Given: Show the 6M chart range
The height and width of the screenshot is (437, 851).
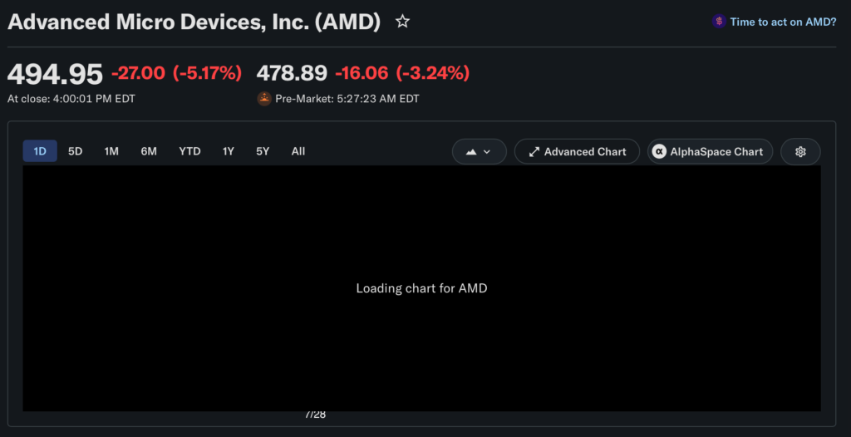Looking at the screenshot, I should [149, 151].
